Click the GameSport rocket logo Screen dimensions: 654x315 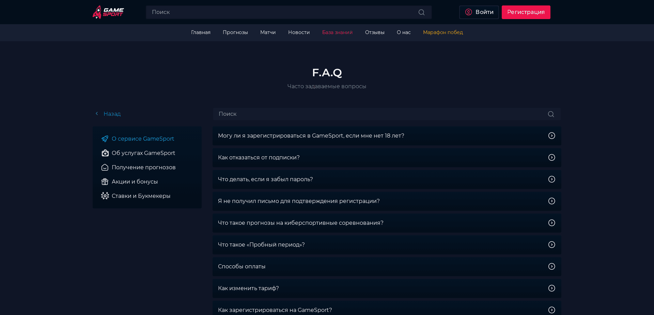(108, 12)
